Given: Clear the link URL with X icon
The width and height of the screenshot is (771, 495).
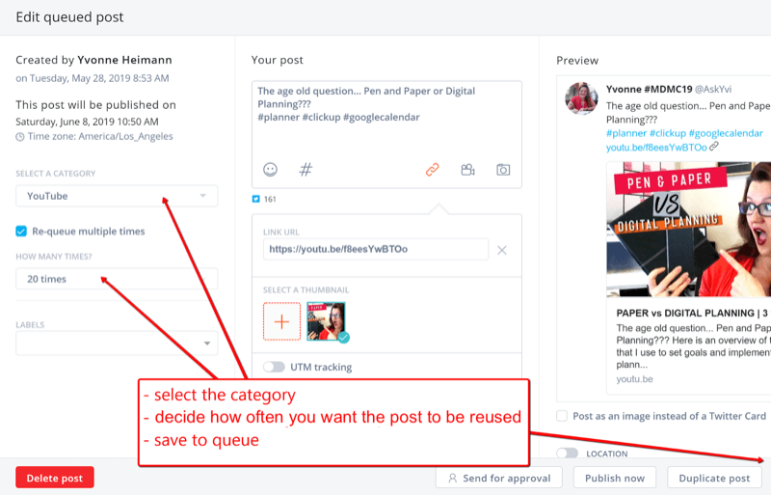Looking at the screenshot, I should [501, 250].
